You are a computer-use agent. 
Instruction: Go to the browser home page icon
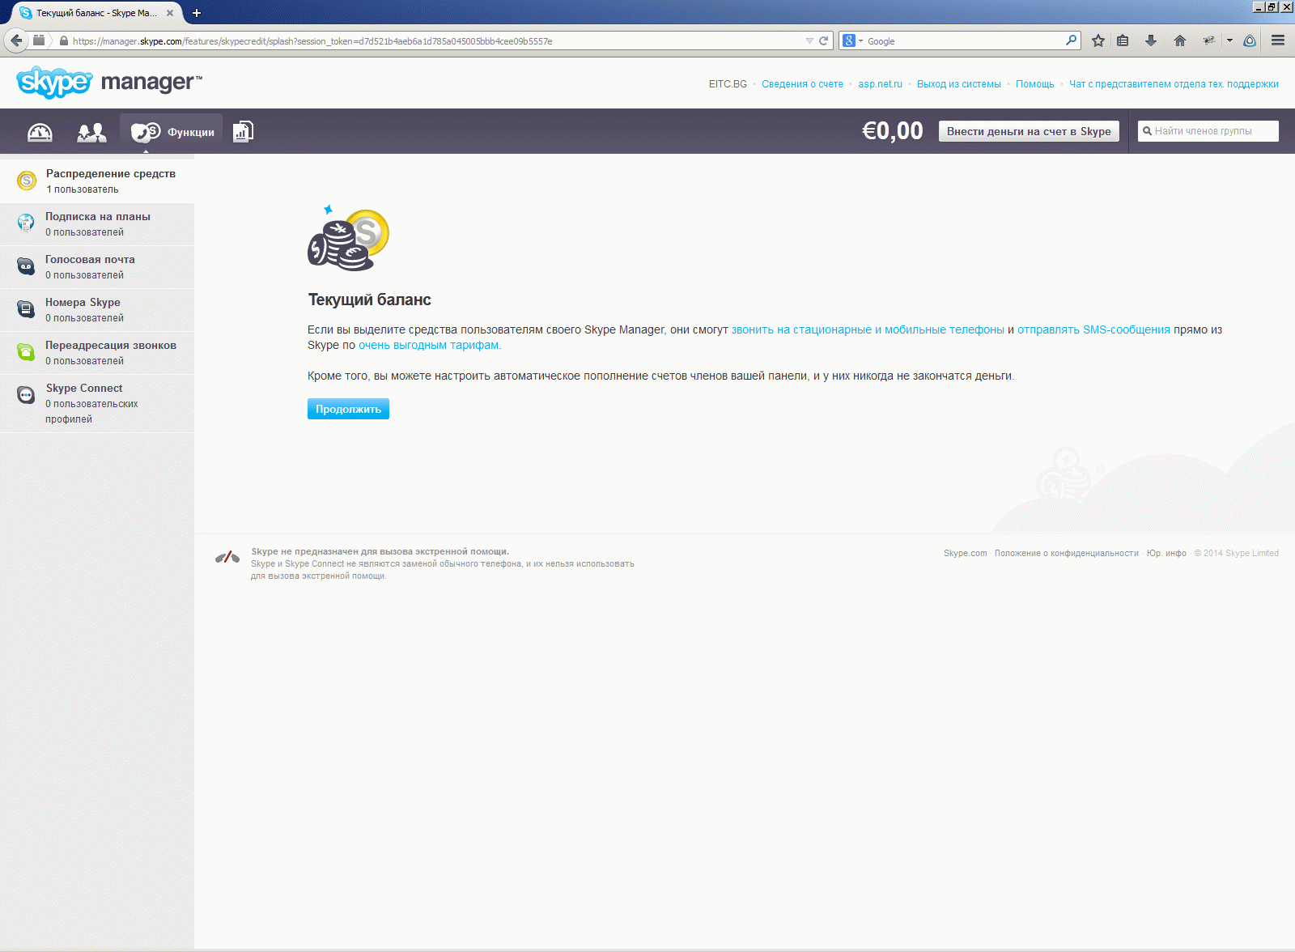pyautogui.click(x=1180, y=40)
